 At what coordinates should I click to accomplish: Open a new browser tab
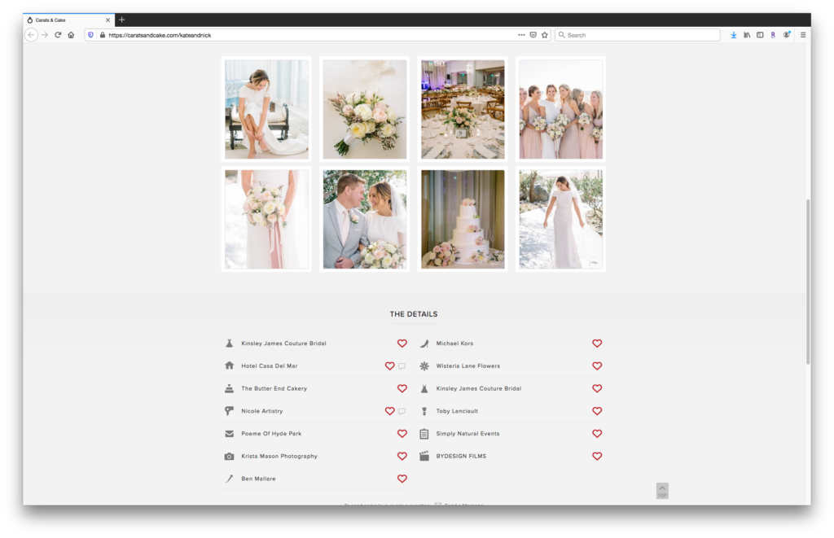pos(122,20)
